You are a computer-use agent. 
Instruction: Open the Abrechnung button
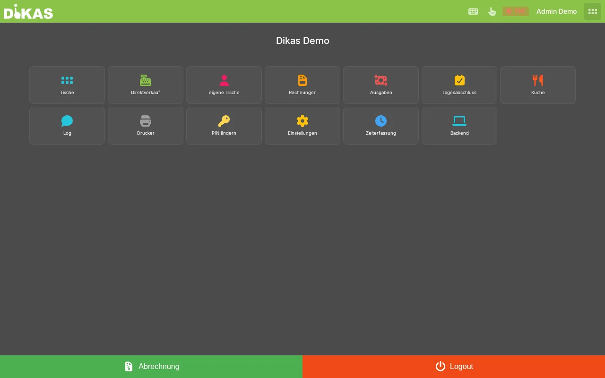tap(151, 367)
